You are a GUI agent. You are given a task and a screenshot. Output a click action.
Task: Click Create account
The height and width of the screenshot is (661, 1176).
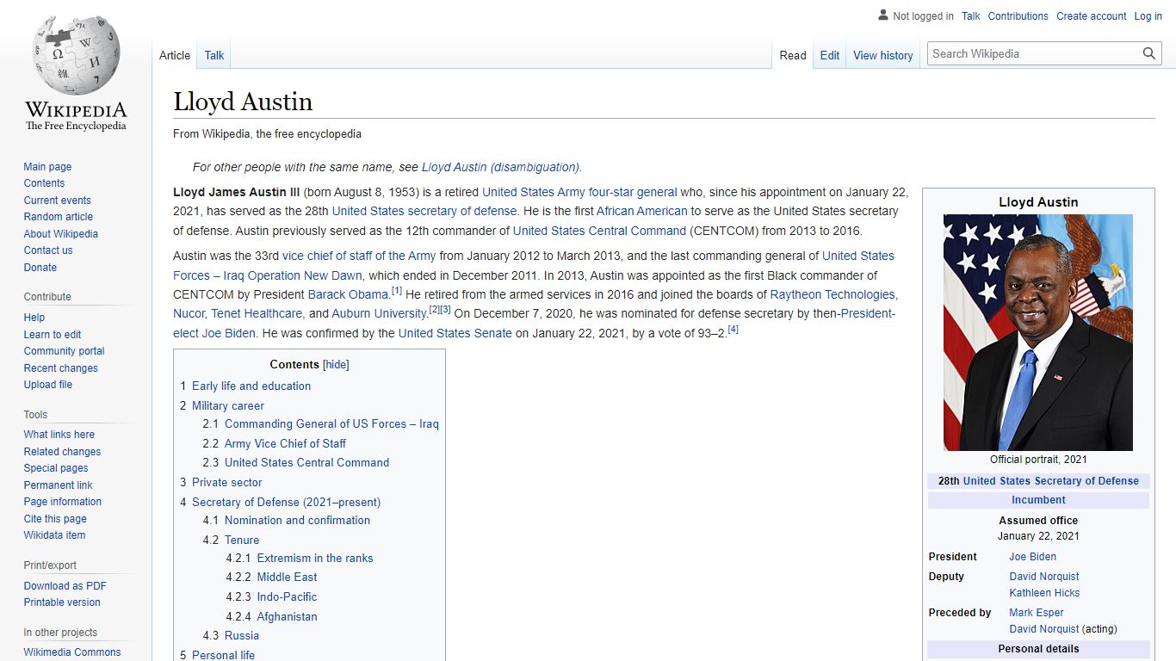pyautogui.click(x=1092, y=16)
